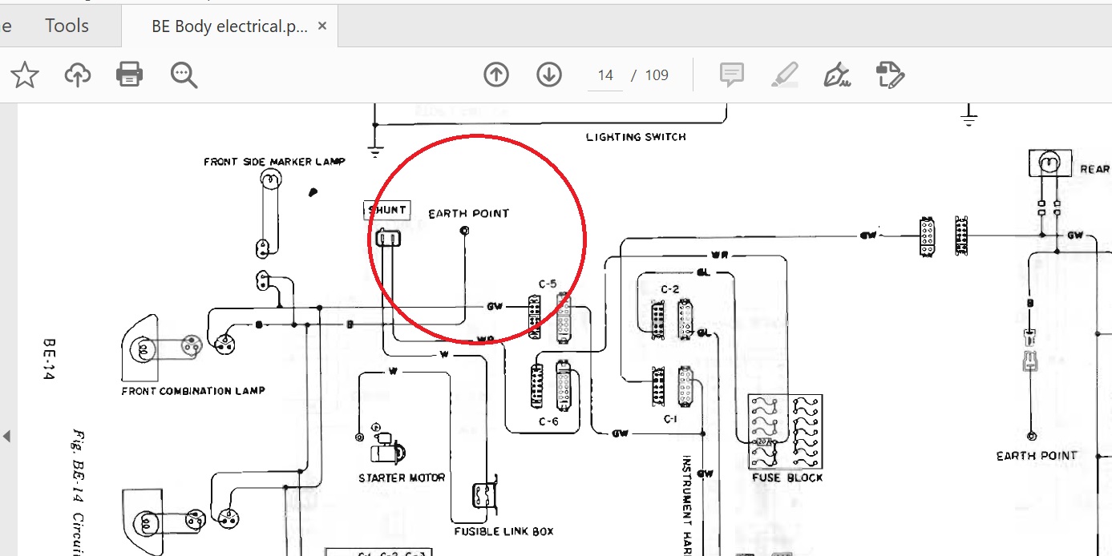The image size is (1112, 556).
Task: Close the BE Body electrical tab
Action: coord(322,26)
